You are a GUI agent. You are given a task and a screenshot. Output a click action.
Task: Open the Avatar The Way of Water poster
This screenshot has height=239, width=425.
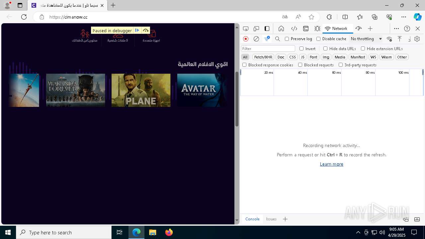(x=202, y=90)
